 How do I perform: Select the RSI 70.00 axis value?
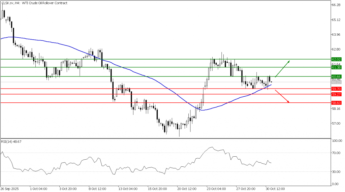(337, 153)
